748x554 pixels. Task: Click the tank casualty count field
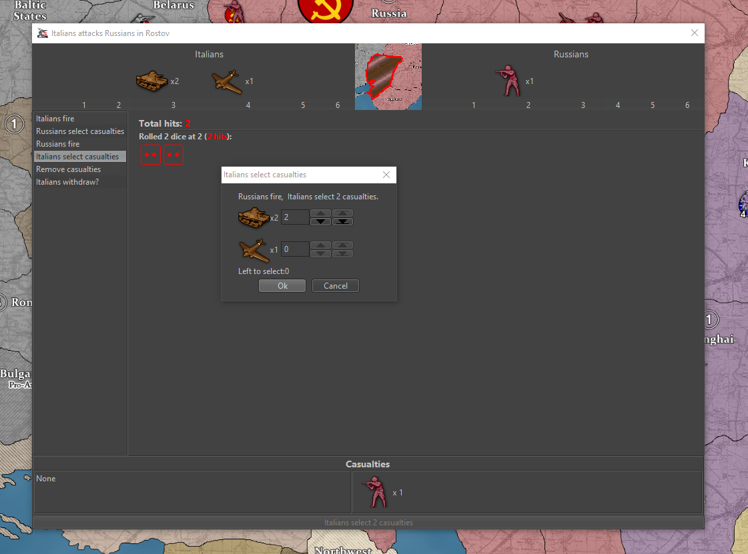[295, 217]
